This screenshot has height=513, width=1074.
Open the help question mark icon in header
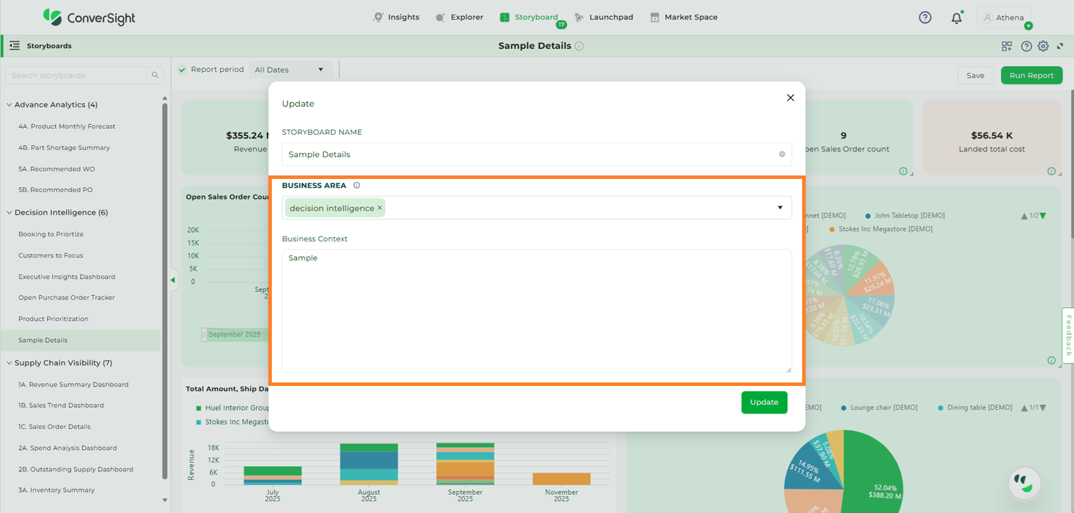(x=925, y=18)
